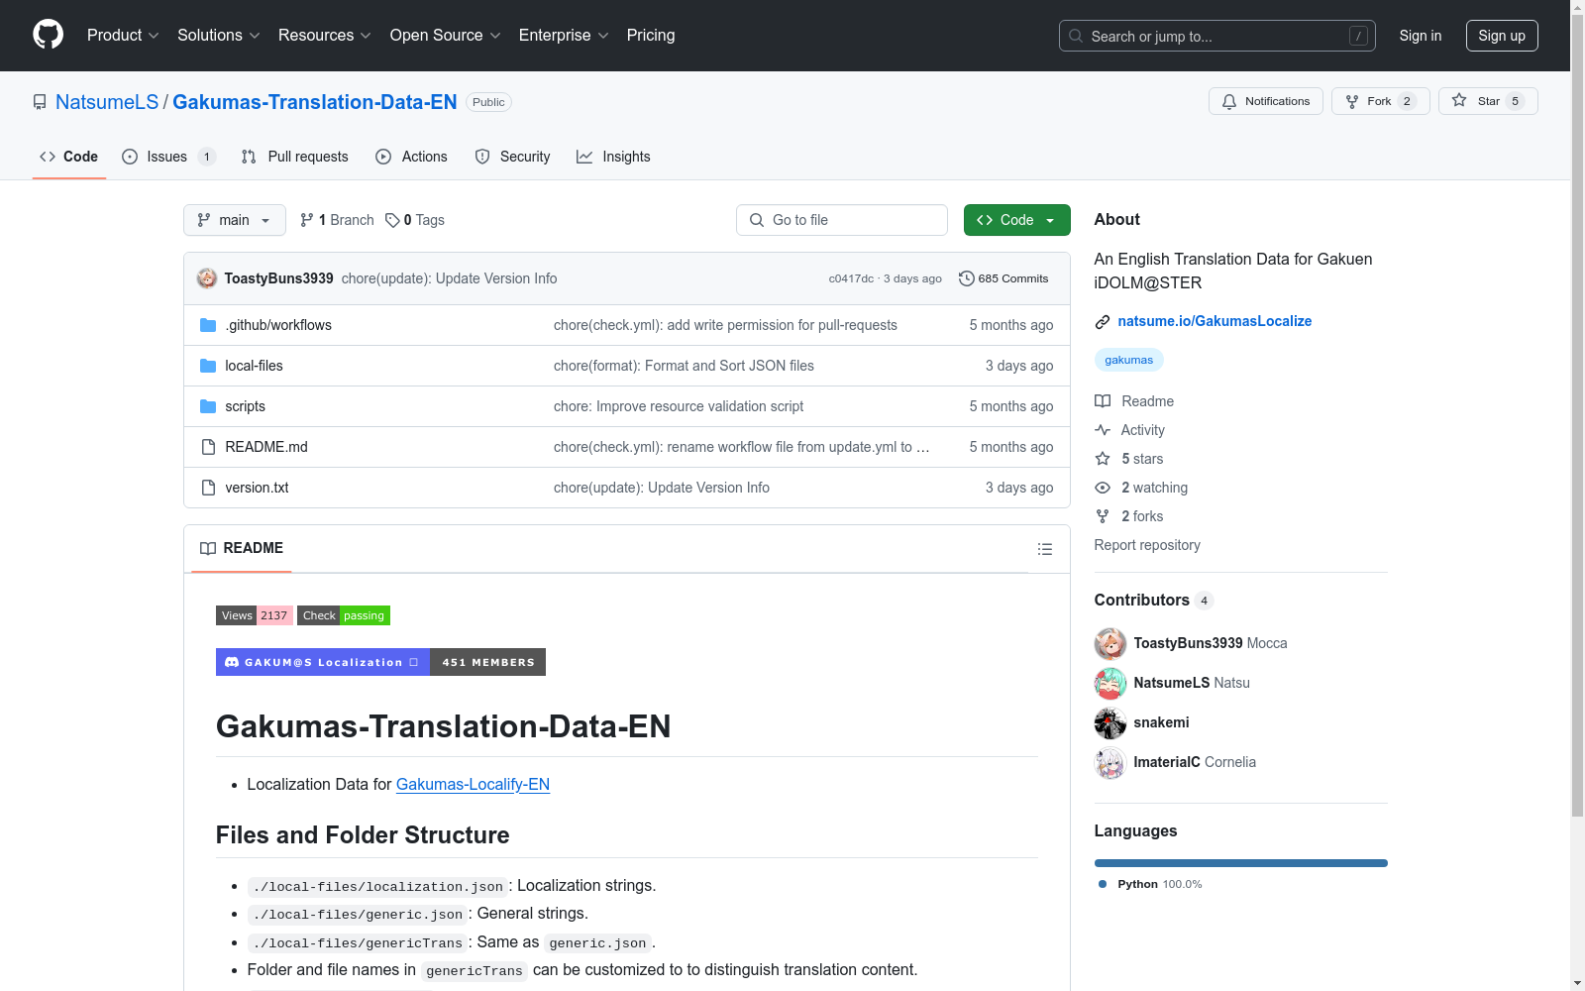Image resolution: width=1585 pixels, height=991 pixels.
Task: Click the commit history clock icon
Action: click(x=967, y=278)
